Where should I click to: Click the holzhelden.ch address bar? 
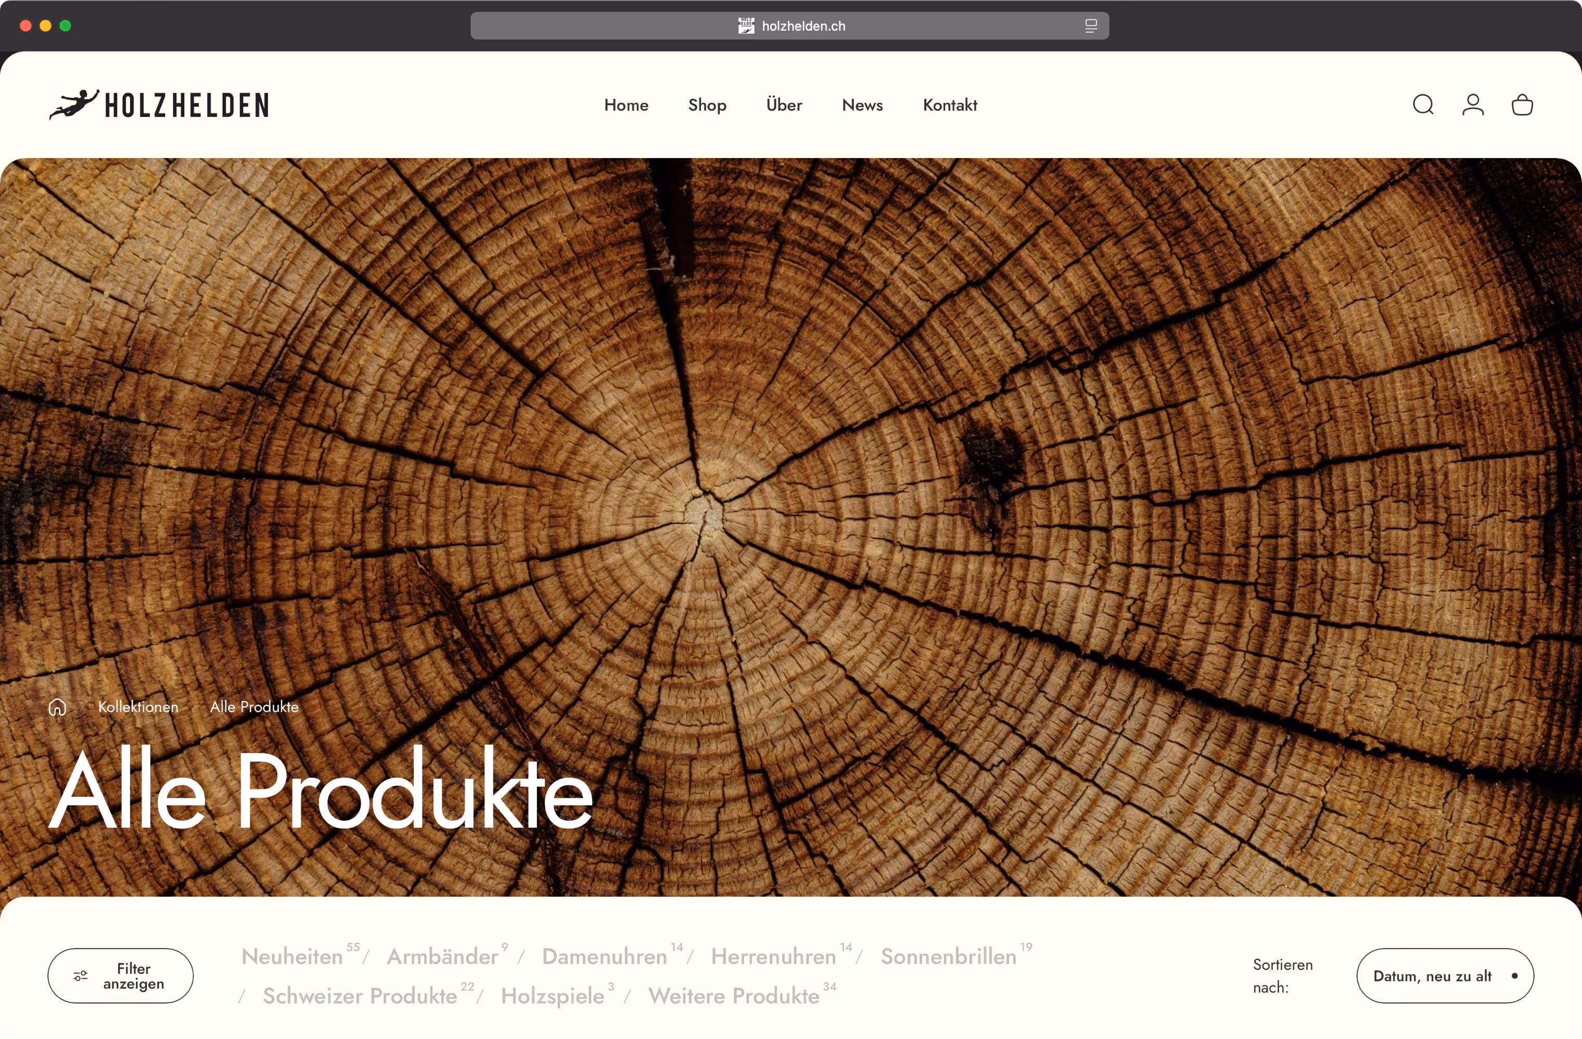(789, 26)
